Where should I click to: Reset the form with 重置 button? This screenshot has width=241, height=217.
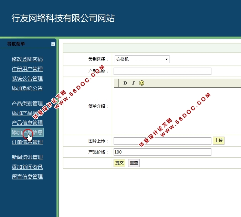134,163
